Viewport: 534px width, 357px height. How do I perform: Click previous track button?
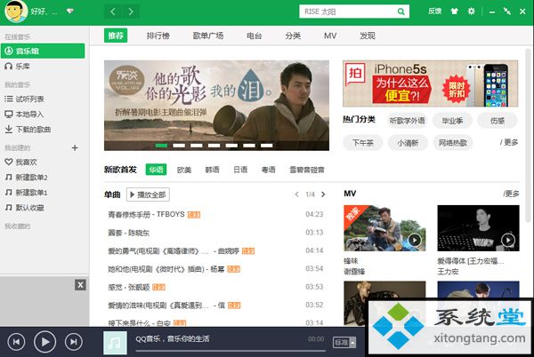[16, 342]
